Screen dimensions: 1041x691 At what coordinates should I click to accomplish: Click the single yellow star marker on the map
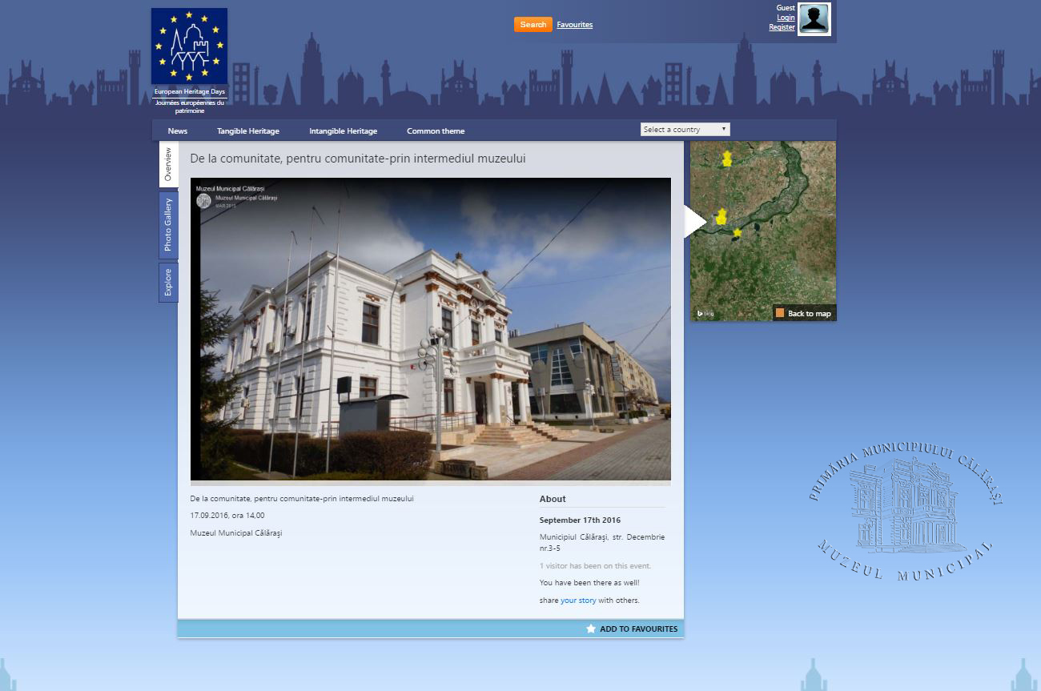[x=738, y=232]
